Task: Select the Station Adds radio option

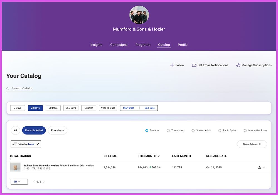Action: 193,130
